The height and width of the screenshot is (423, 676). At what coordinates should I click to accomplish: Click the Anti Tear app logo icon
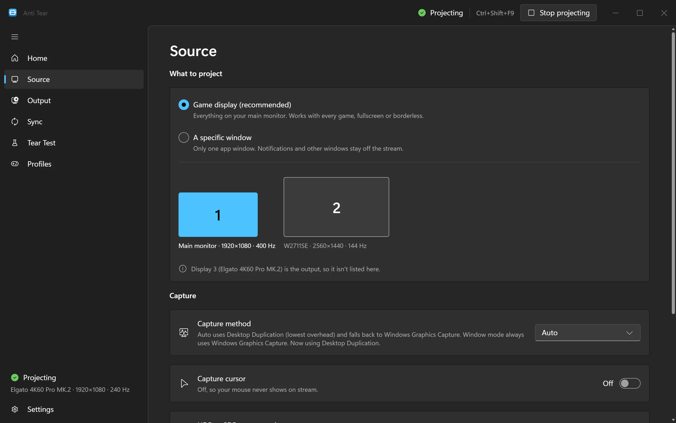pyautogui.click(x=13, y=13)
